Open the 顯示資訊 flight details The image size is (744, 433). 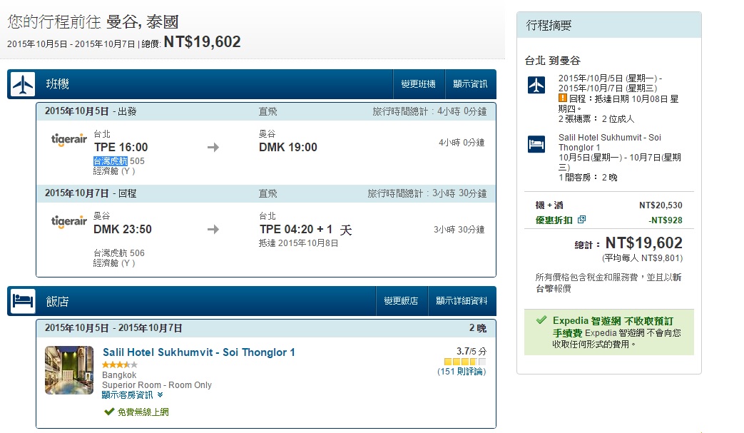pyautogui.click(x=470, y=84)
